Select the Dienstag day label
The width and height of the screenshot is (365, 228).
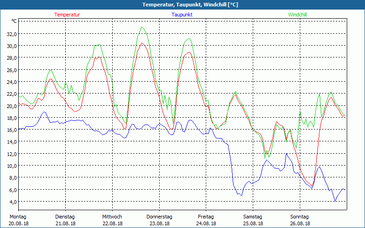tap(65, 217)
